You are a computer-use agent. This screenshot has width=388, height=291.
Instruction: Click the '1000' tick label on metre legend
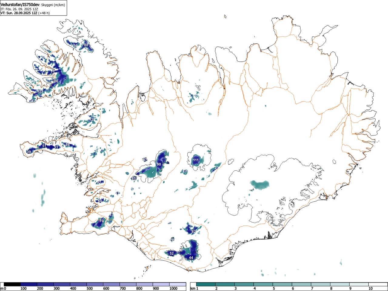point(173,289)
